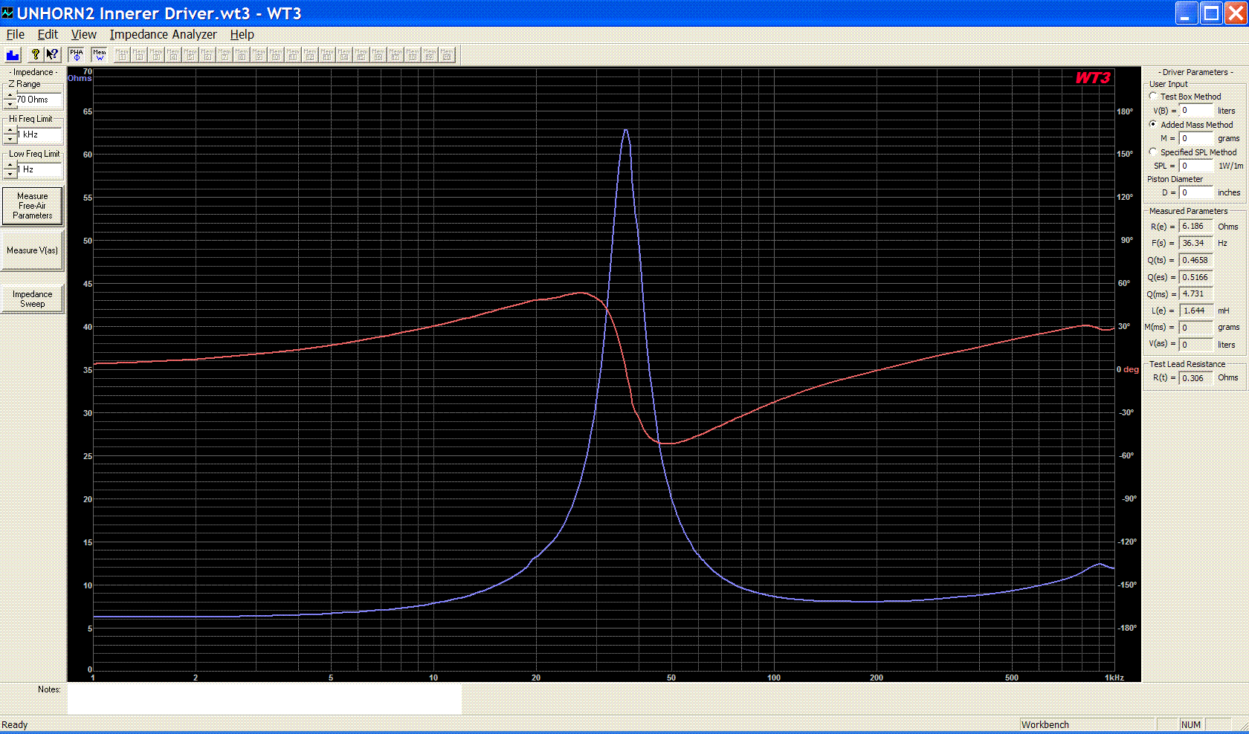1249x734 pixels.
Task: Lower Hi Freq Limit with down arrow
Action: click(10, 138)
